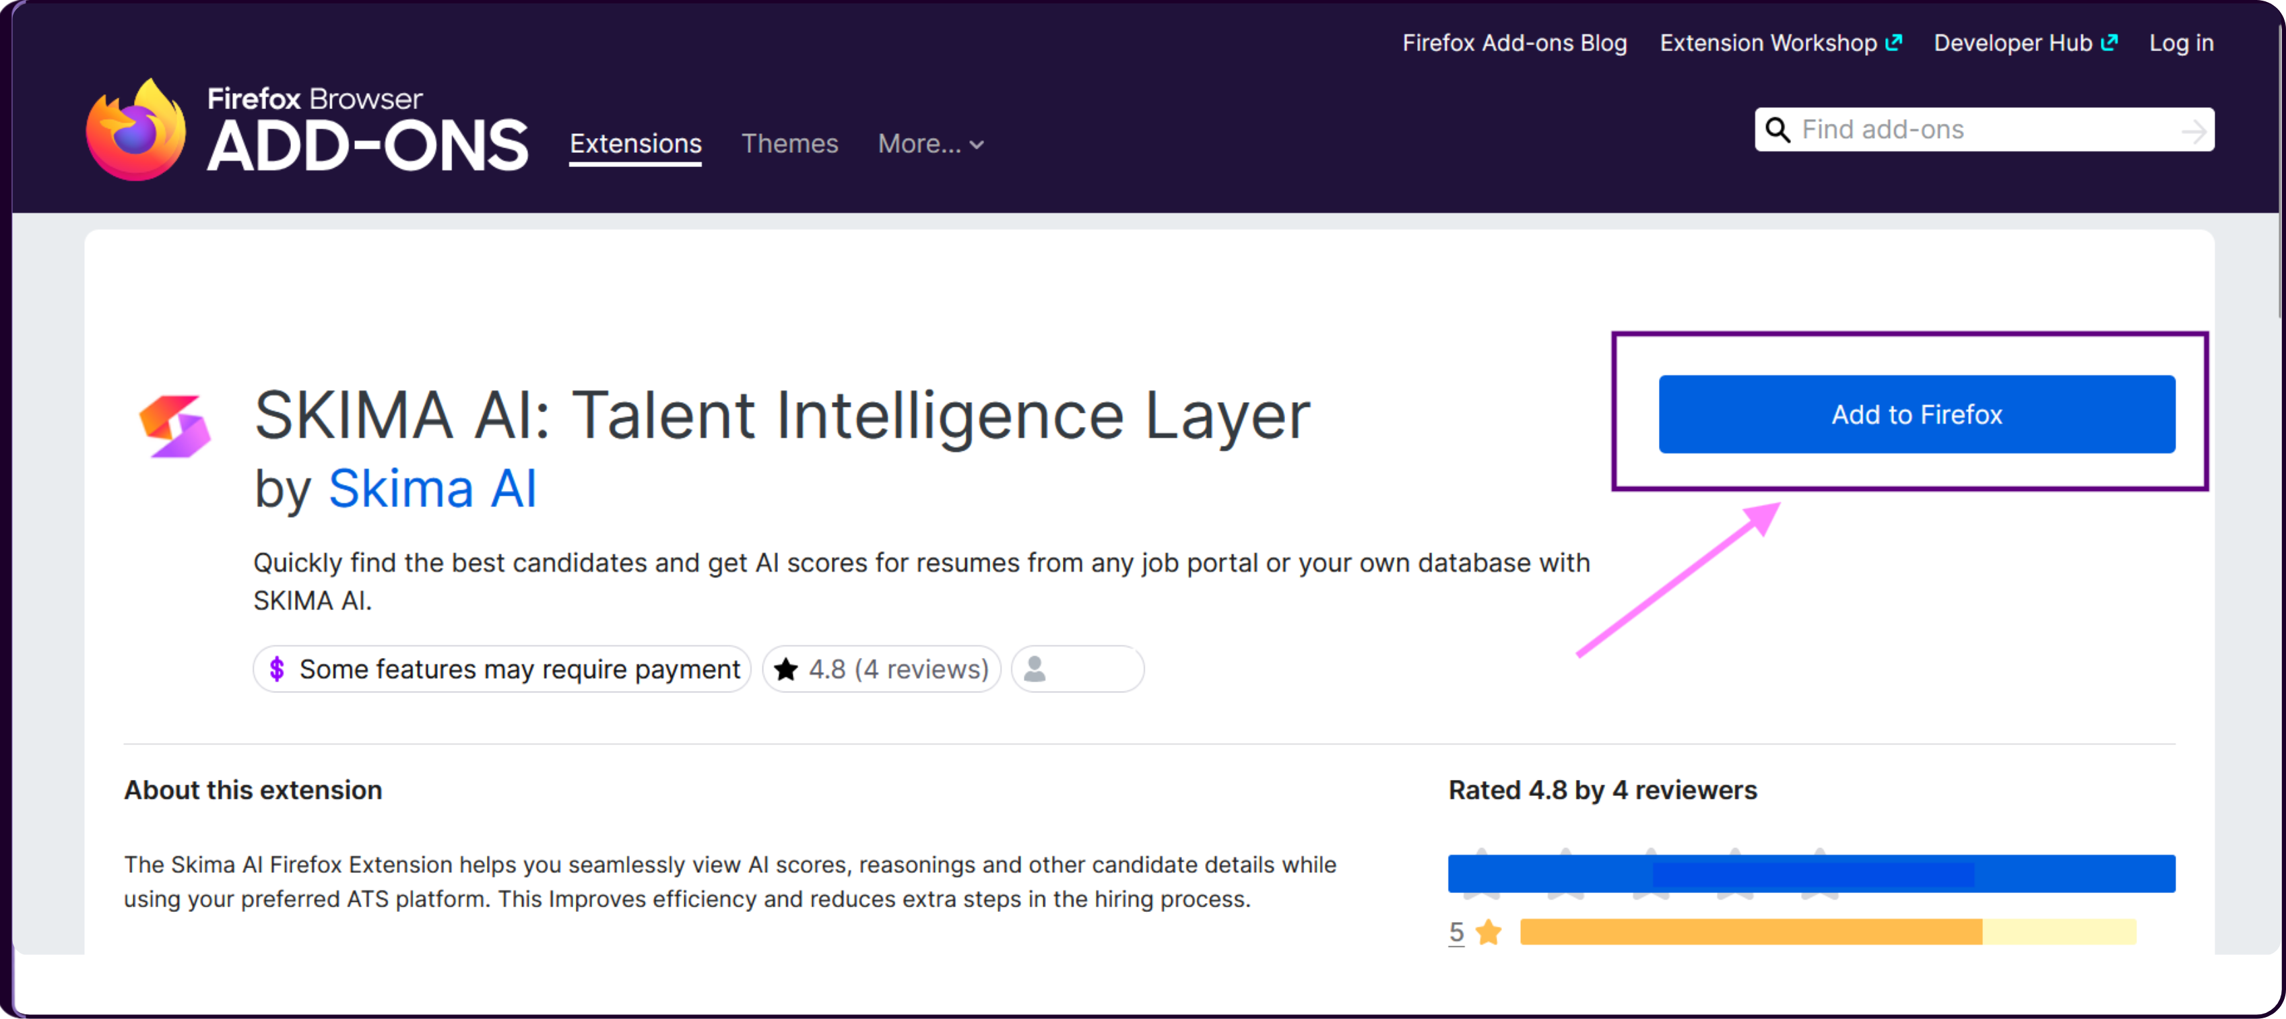
Task: Click the magnifier search icon
Action: pos(1777,129)
